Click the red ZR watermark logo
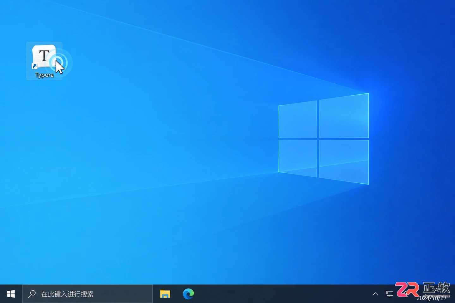 407,289
